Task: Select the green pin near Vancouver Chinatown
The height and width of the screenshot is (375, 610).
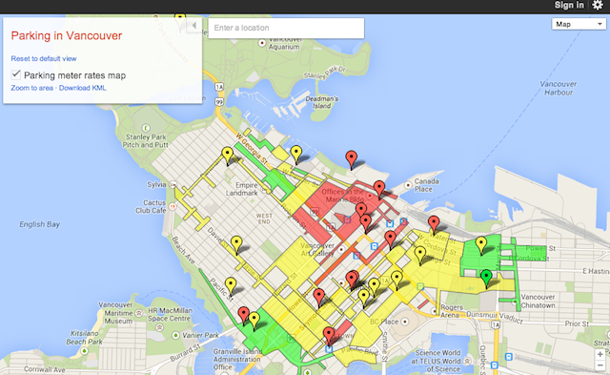Action: (486, 278)
